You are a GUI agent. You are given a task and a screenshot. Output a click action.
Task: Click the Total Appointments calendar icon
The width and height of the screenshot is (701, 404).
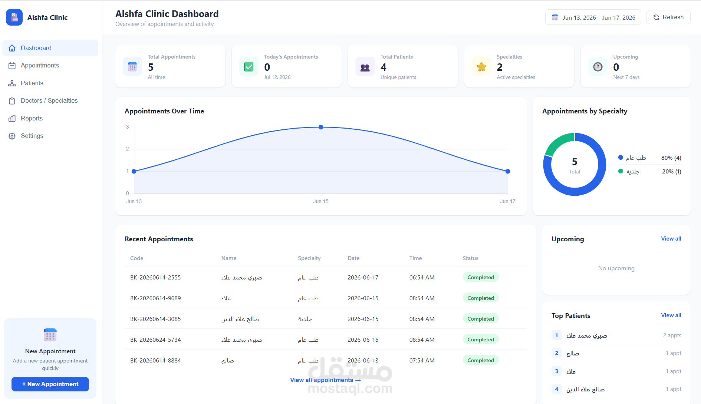click(132, 67)
